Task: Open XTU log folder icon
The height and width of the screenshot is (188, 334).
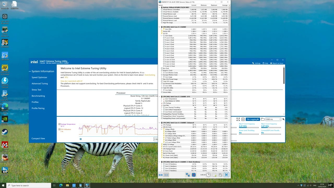Action: click(x=263, y=119)
